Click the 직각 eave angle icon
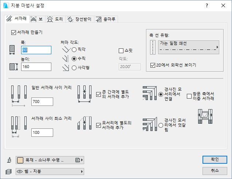 coord(66,49)
